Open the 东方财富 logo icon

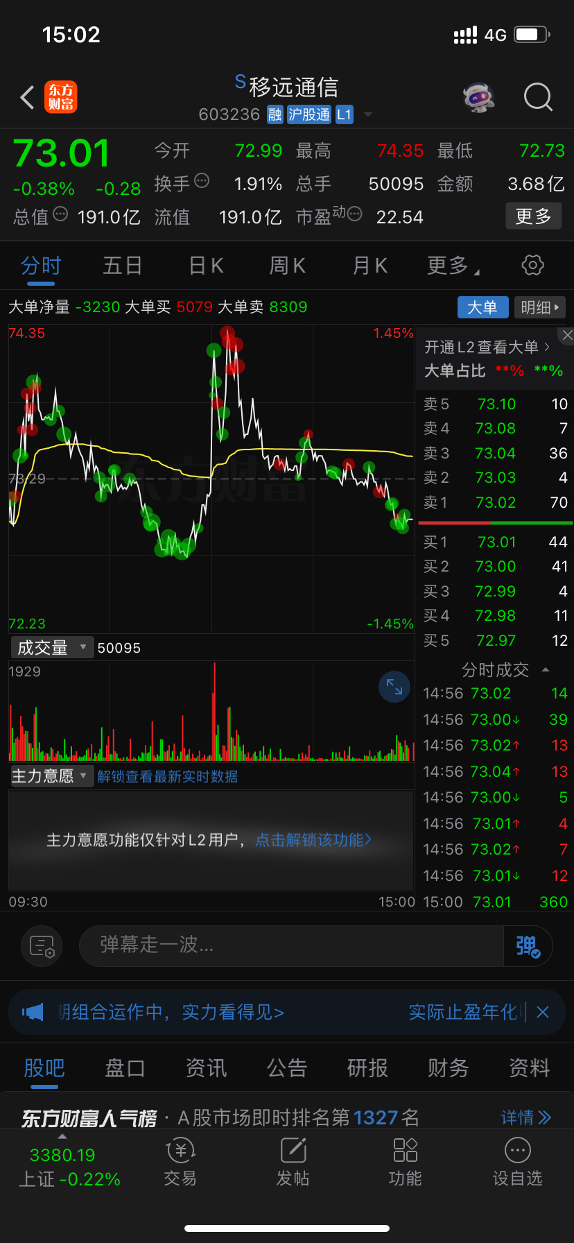tap(61, 97)
